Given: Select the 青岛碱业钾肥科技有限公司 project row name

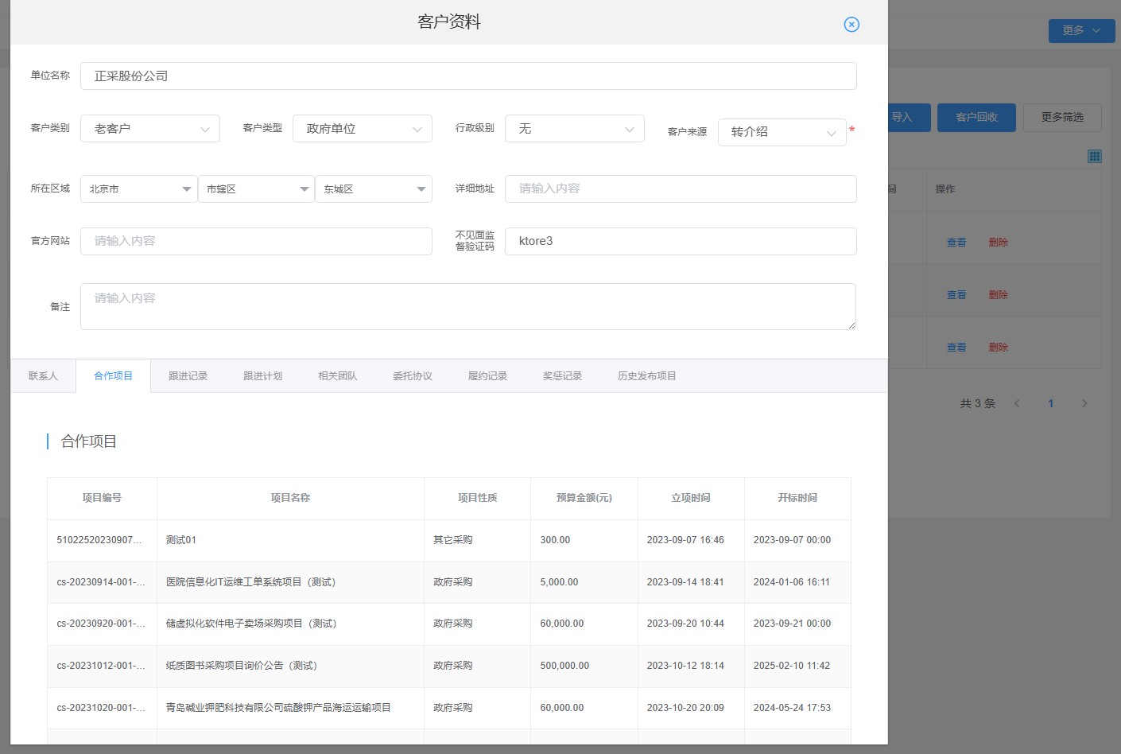Looking at the screenshot, I should pos(278,708).
